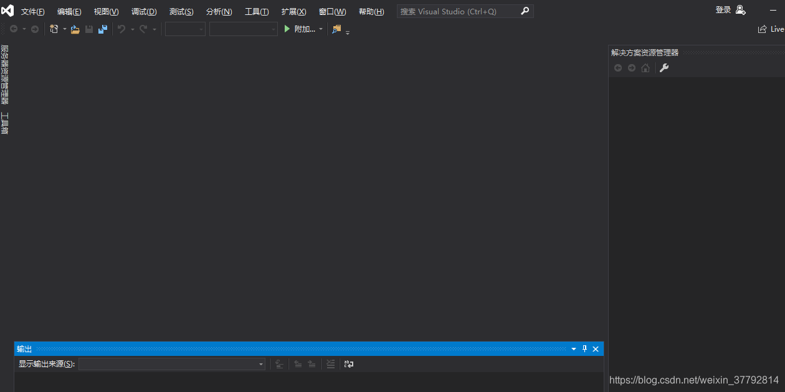Screen dimensions: 785x392
Task: Click the search magnifier icon
Action: [525, 11]
